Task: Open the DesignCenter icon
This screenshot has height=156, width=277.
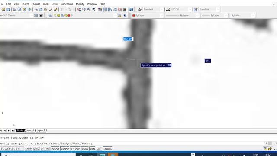Action: coord(105,10)
